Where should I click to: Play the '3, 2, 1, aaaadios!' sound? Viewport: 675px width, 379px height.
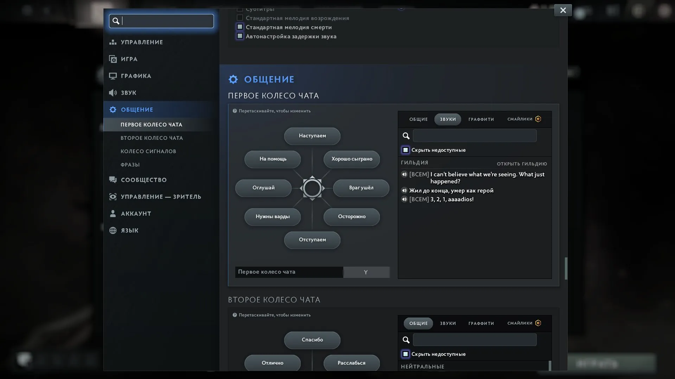pyautogui.click(x=405, y=199)
